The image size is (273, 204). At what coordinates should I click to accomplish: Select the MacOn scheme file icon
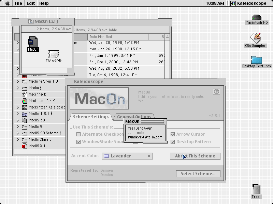tap(33, 41)
